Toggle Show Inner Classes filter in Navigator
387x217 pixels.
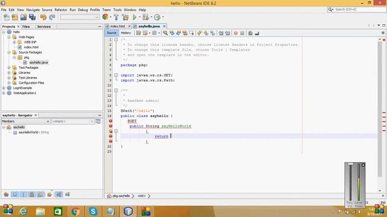[x=41, y=195]
